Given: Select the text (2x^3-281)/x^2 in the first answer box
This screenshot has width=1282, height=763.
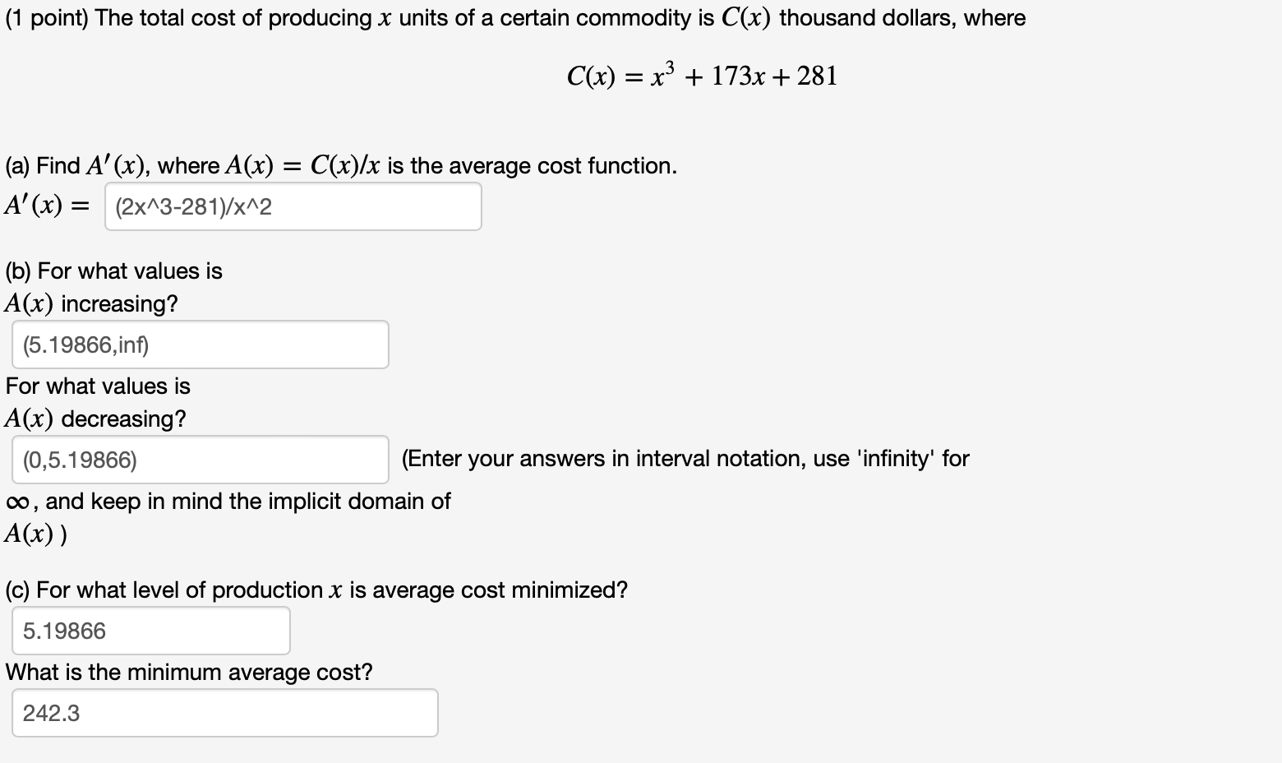Looking at the screenshot, I should tap(191, 207).
